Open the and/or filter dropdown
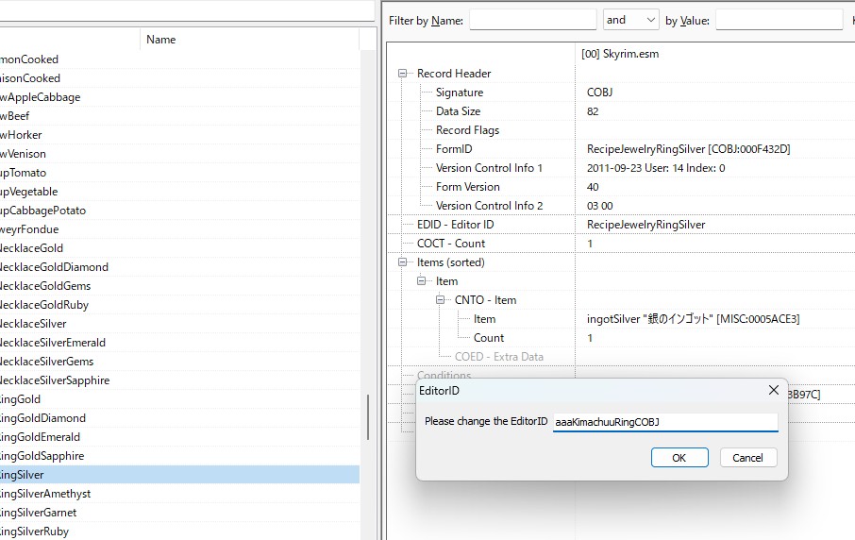The height and width of the screenshot is (540, 855). click(630, 20)
